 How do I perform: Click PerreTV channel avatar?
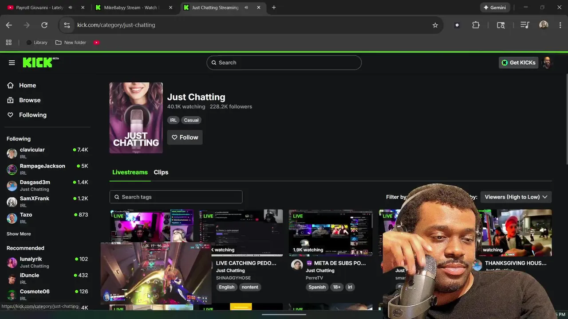pyautogui.click(x=297, y=265)
